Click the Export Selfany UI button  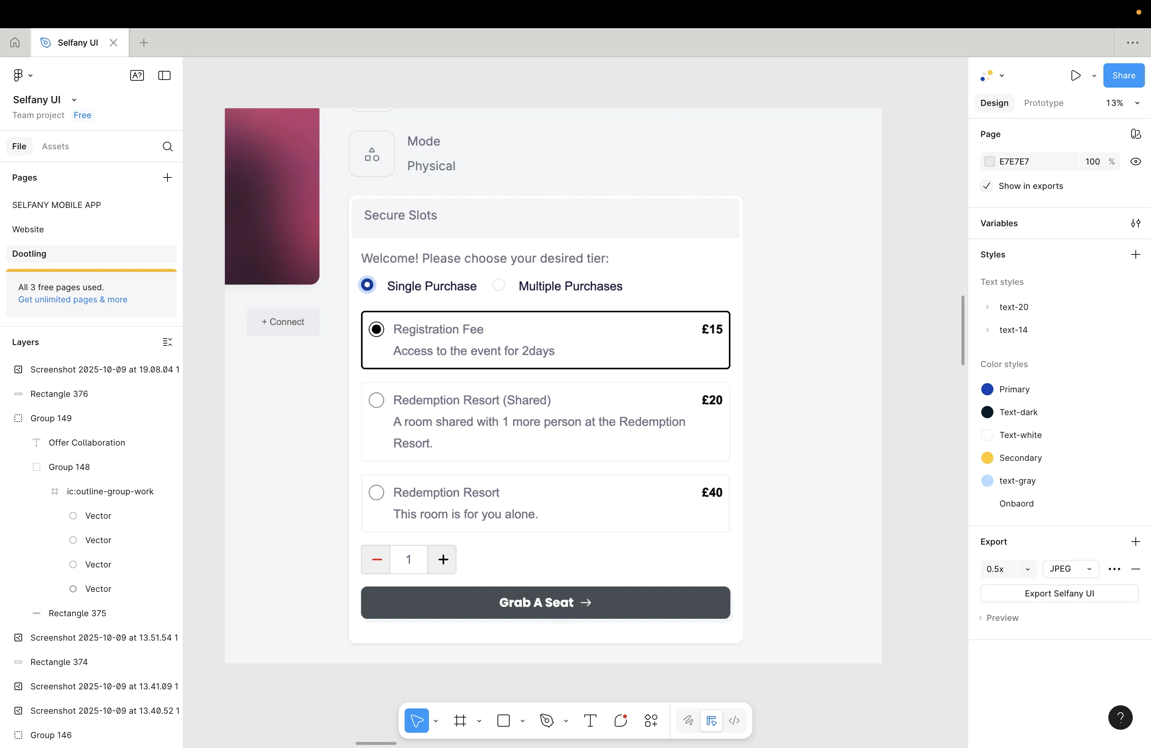coord(1059,594)
